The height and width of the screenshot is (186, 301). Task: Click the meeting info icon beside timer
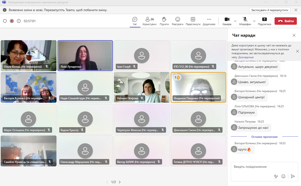click(19, 21)
